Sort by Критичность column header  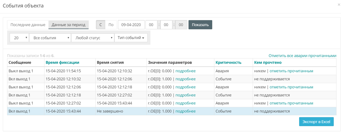228,63
